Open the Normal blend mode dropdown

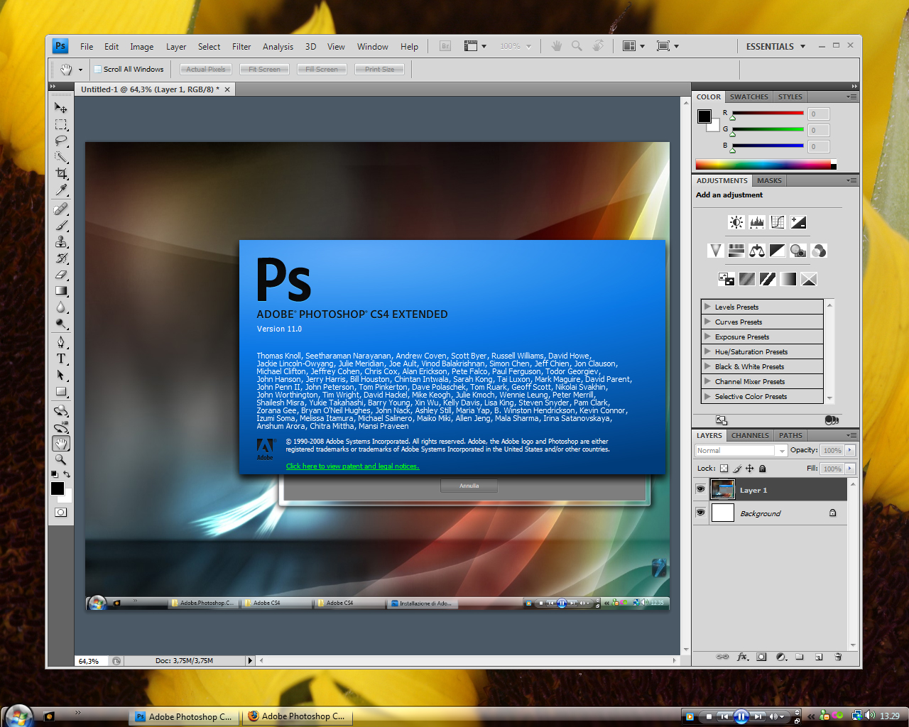tap(741, 450)
